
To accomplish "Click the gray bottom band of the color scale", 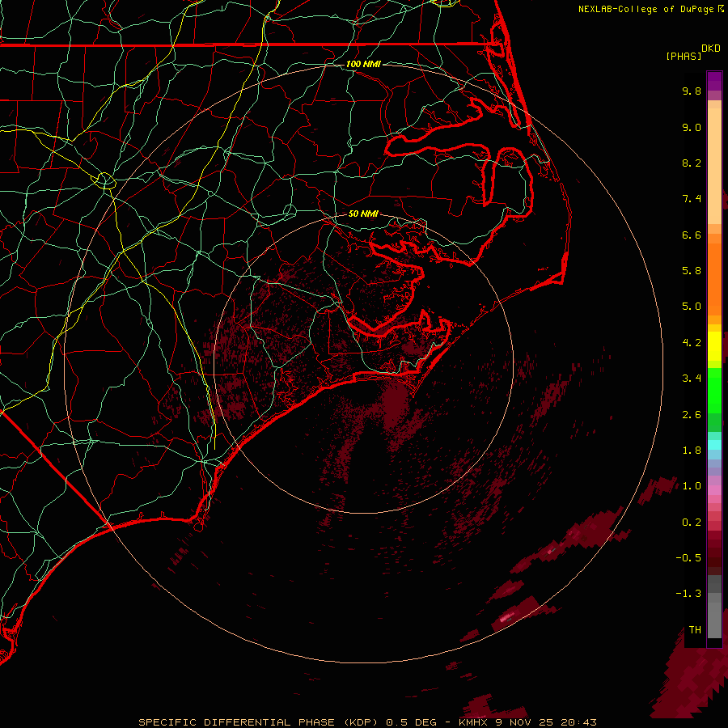I will 714,608.
